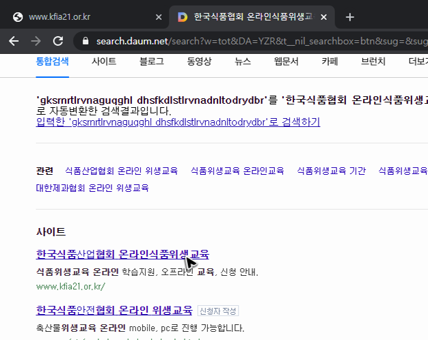Select the 한국식품협회 온라인식품위생교육 browser tab
The image size is (428, 340).
point(252,17)
